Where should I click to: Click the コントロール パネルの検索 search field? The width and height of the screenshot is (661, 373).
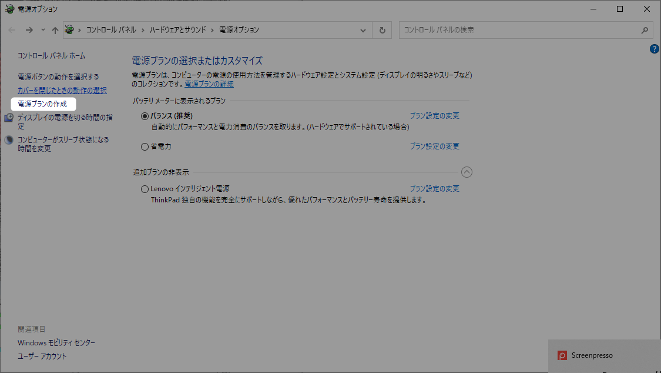517,30
